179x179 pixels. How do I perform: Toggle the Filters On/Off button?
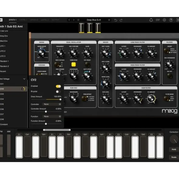[170, 76]
